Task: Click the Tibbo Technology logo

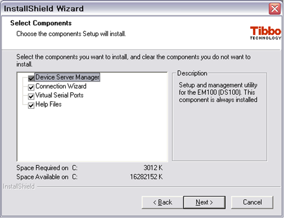Action: pos(265,33)
